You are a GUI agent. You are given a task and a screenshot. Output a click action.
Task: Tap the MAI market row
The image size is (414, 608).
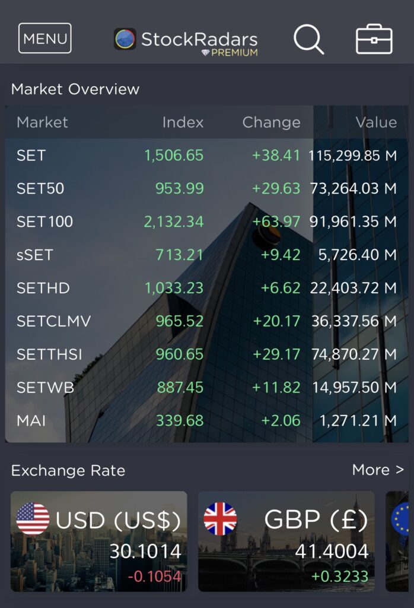[x=206, y=421]
